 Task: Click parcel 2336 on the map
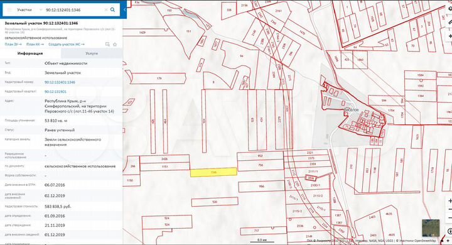(x=300, y=226)
